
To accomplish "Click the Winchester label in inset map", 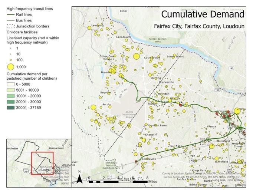I will click(x=12, y=148).
